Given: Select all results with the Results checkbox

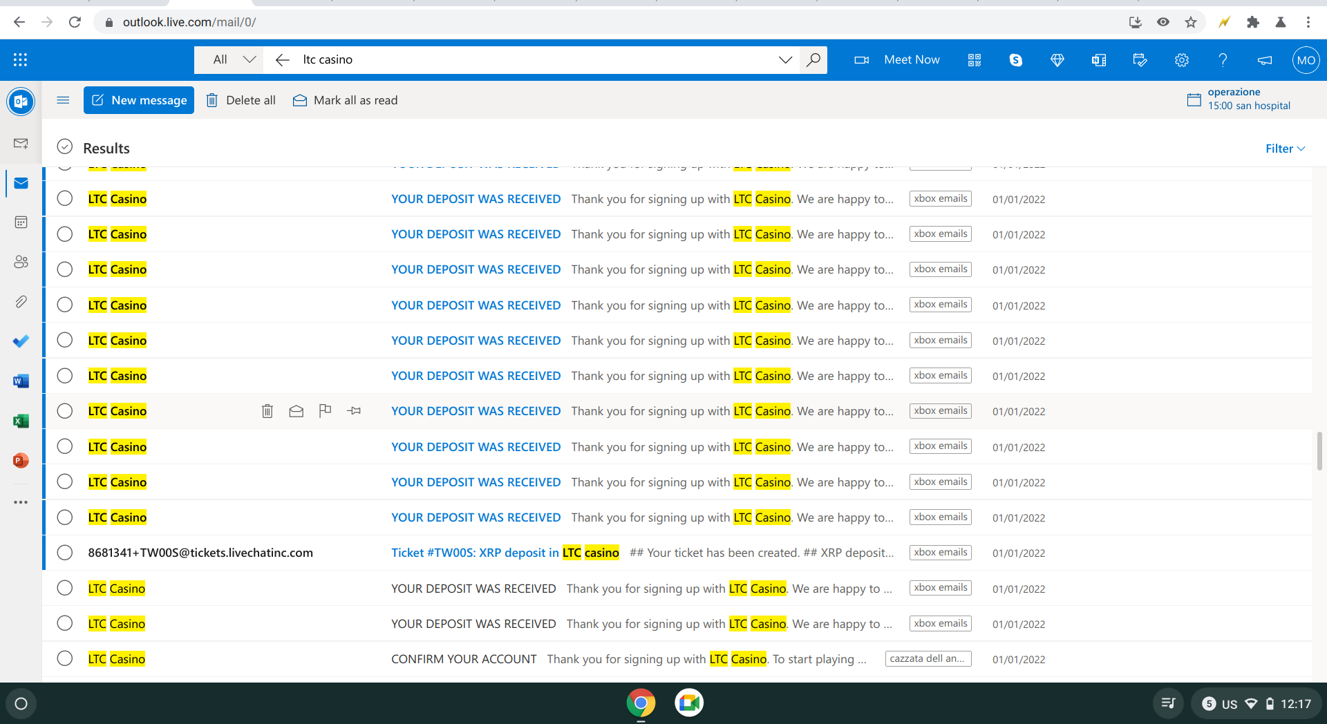Looking at the screenshot, I should (64, 146).
